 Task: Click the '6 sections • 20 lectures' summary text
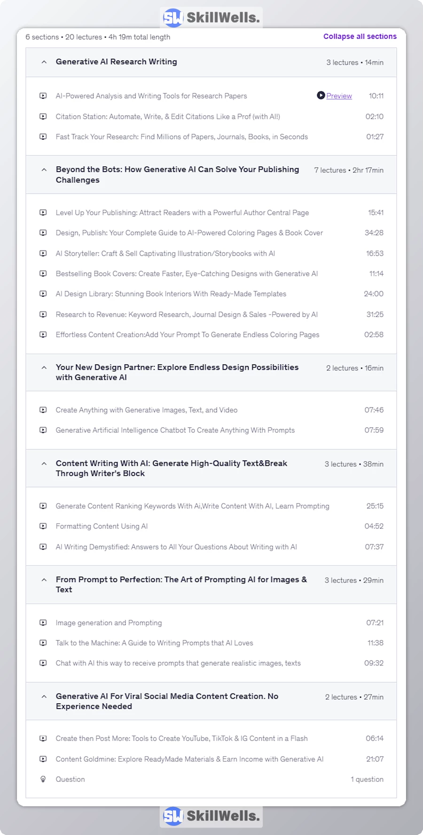(x=98, y=37)
